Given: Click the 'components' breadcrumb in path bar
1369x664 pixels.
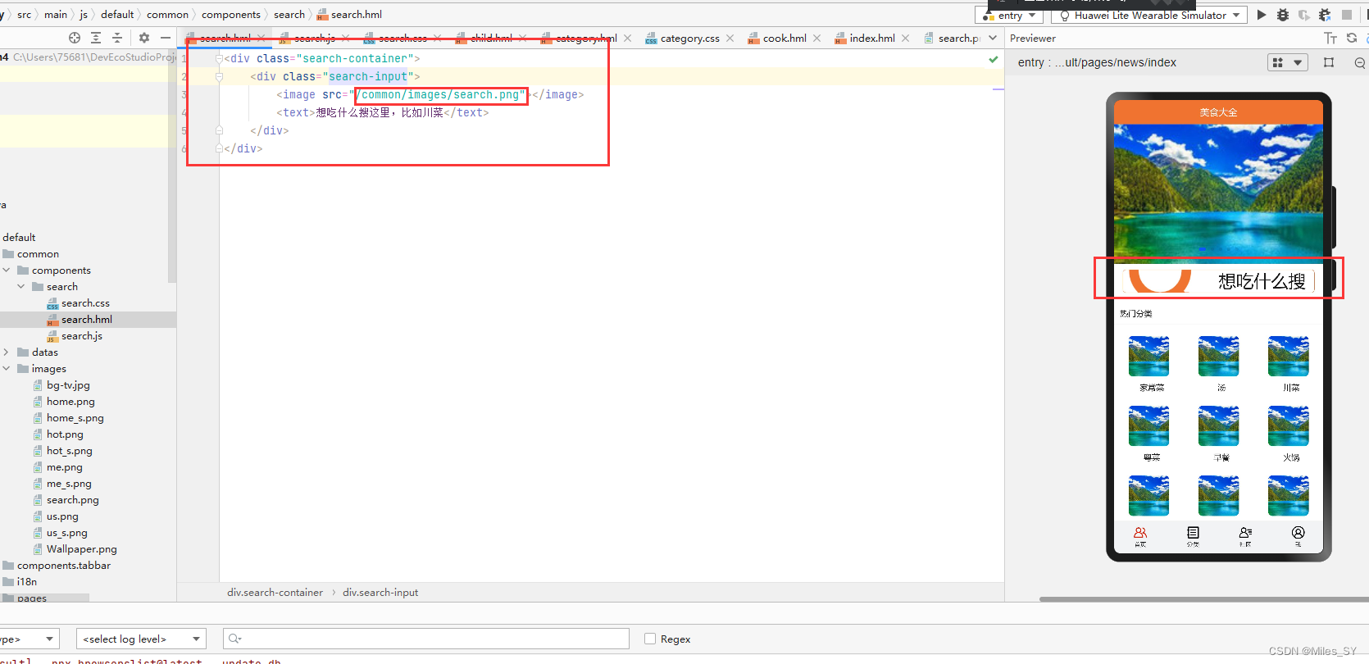Looking at the screenshot, I should [231, 15].
